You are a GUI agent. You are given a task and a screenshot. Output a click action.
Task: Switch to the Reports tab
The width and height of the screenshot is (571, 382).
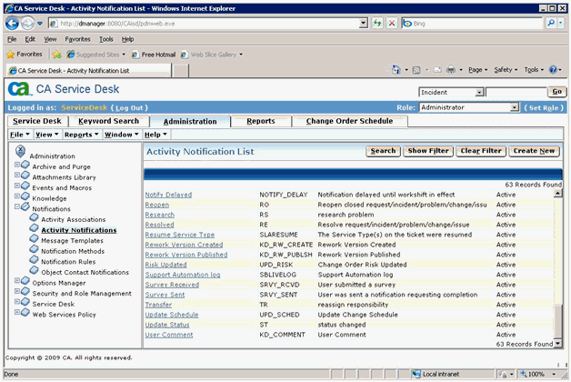point(261,121)
